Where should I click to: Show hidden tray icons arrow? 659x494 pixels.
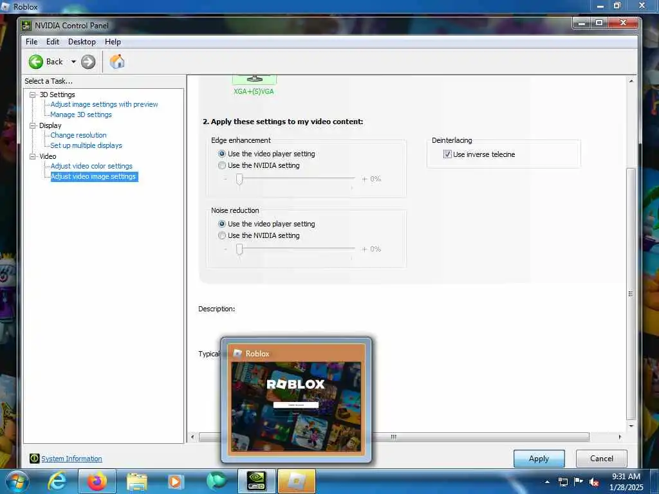[547, 482]
